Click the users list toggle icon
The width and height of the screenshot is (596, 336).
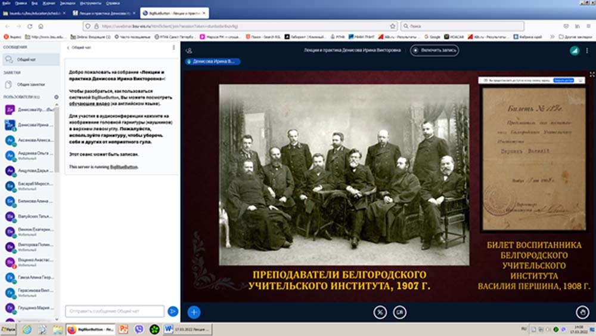click(189, 51)
